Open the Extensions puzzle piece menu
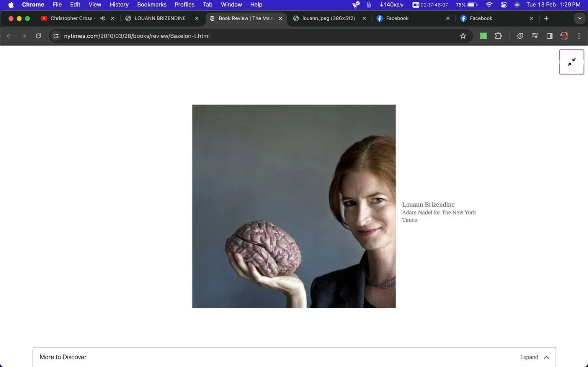This screenshot has width=588, height=367. coord(498,36)
